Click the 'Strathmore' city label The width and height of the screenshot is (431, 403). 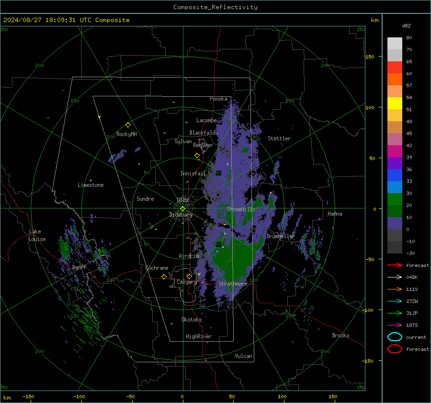pos(233,284)
